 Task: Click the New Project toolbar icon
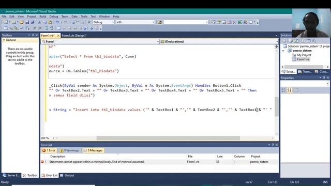coord(6,22)
